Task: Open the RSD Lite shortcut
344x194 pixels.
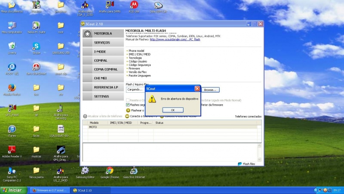Action: 134,7
